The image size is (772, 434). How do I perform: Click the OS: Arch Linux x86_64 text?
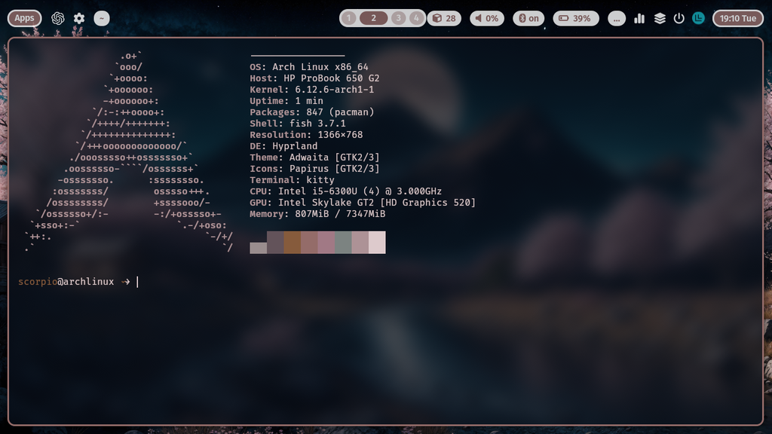(308, 67)
